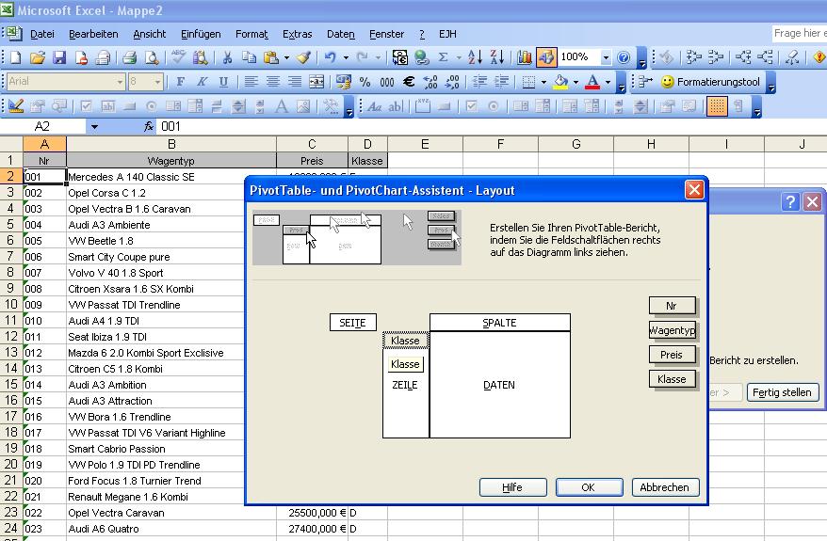Image resolution: width=827 pixels, height=541 pixels.
Task: Click the Euro currency format icon
Action: click(x=409, y=82)
